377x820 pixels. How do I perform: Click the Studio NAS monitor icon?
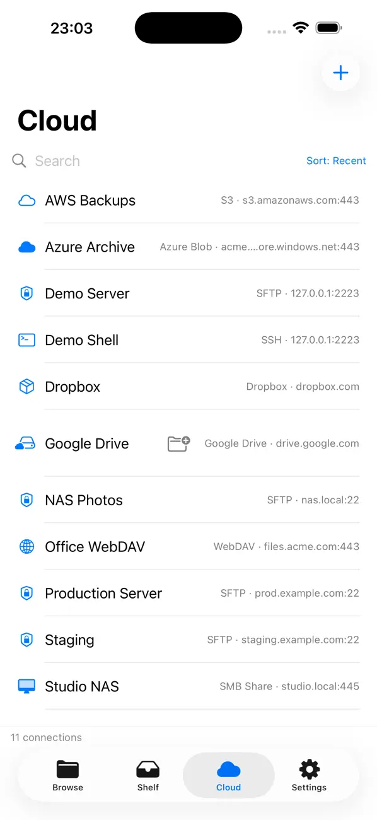(x=26, y=687)
